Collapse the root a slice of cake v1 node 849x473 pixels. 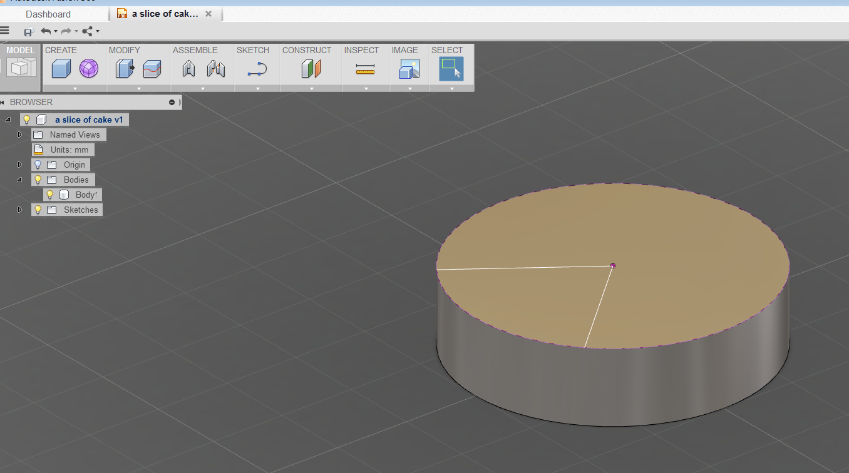point(8,120)
